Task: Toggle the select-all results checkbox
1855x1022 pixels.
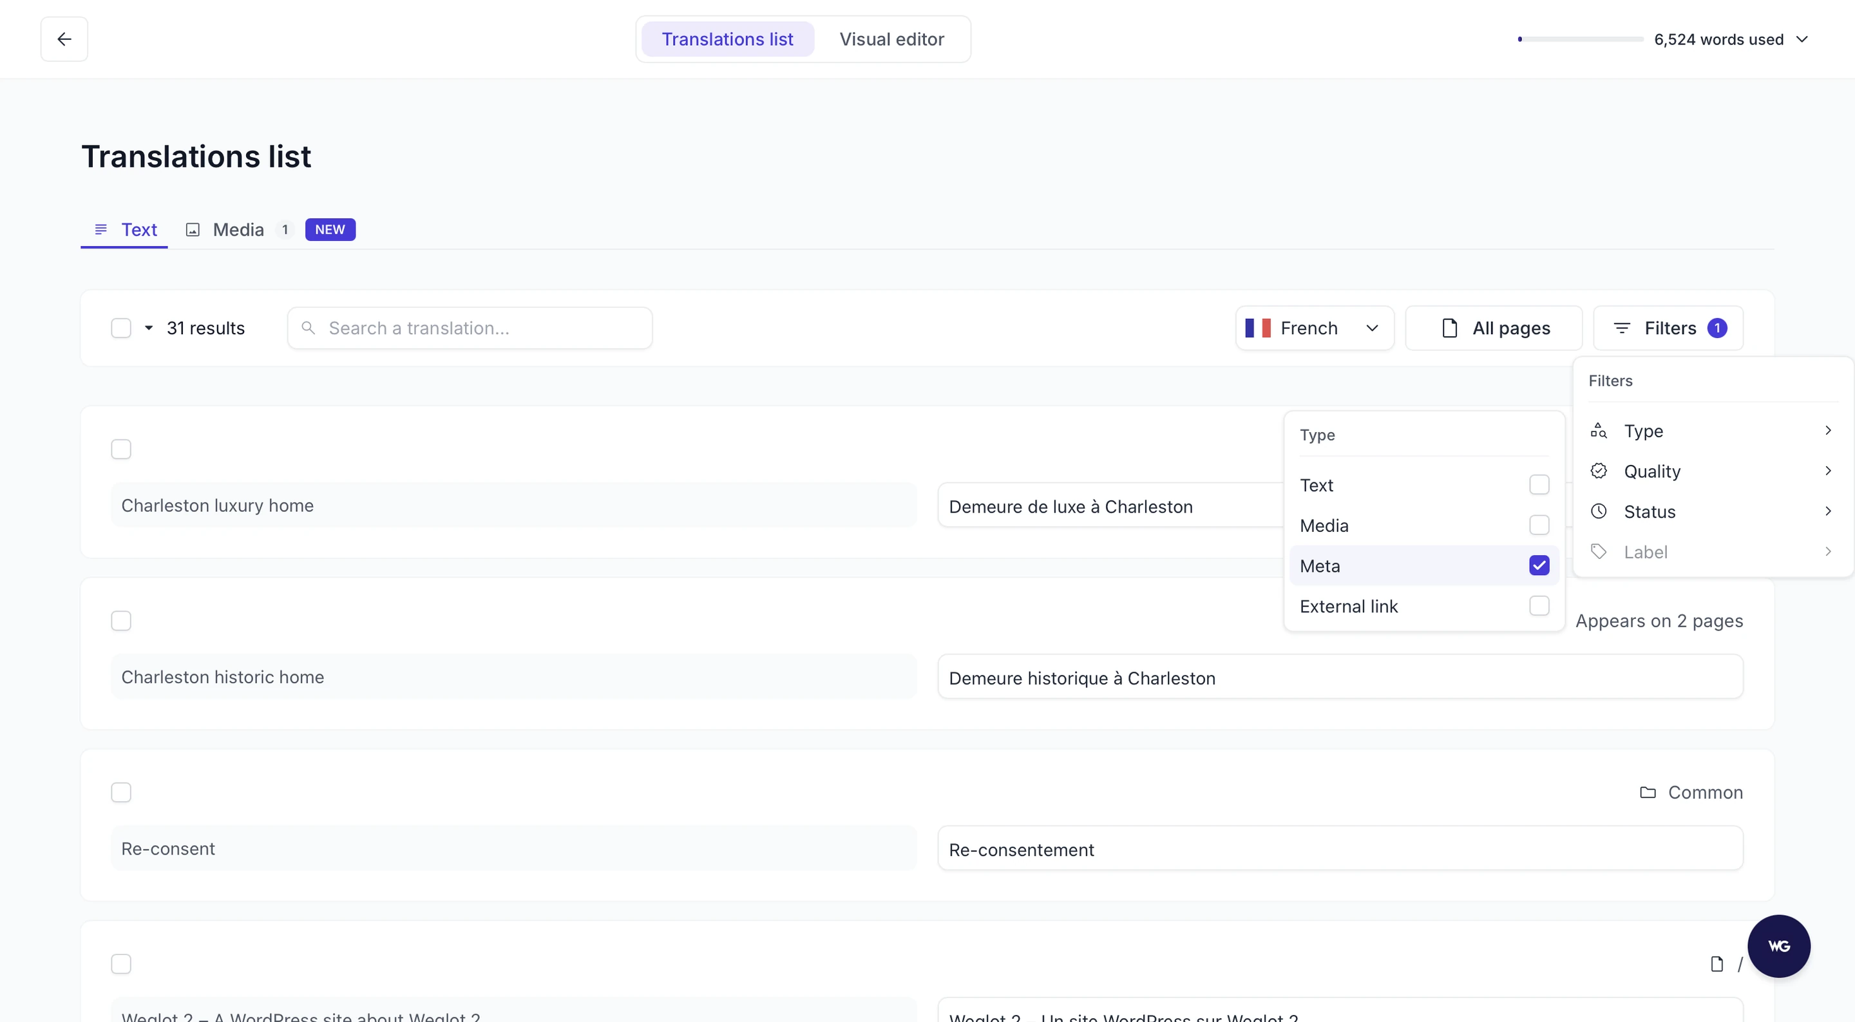Action: [x=121, y=328]
